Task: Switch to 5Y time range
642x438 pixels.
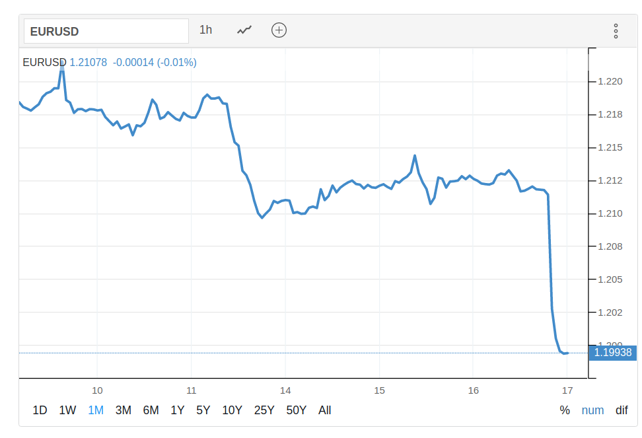Action: pyautogui.click(x=203, y=410)
